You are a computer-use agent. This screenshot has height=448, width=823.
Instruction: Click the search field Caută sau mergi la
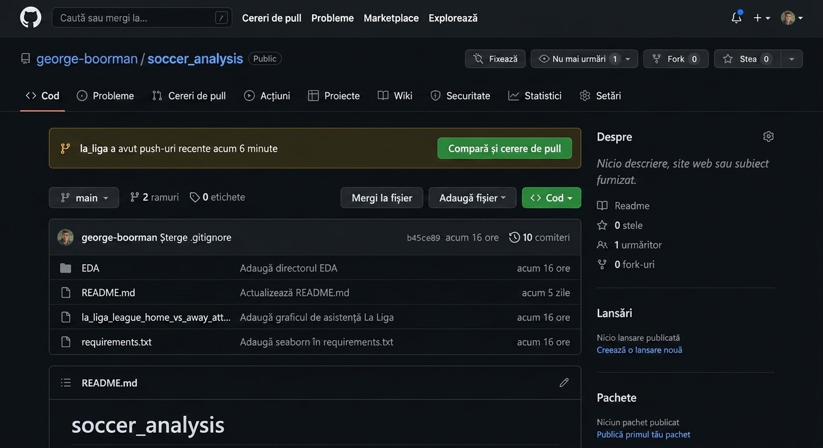tap(142, 17)
